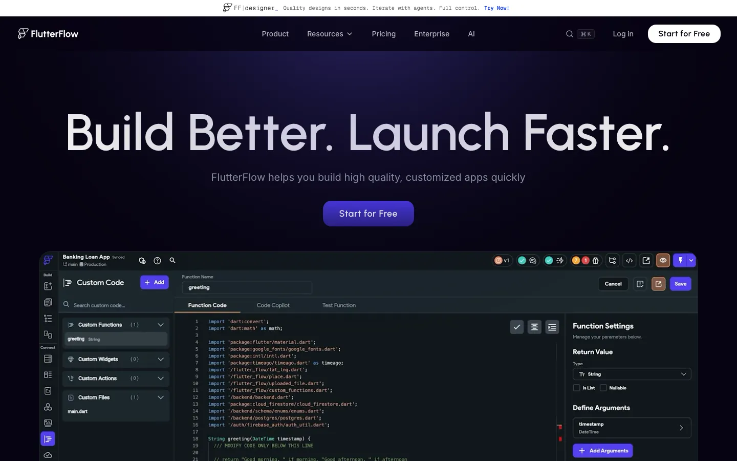Click the share/open external icon in the top toolbar
The height and width of the screenshot is (461, 737).
pos(646,260)
